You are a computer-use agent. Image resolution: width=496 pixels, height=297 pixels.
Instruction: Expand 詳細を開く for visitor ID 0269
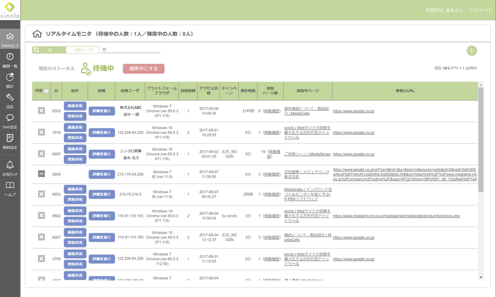(101, 174)
